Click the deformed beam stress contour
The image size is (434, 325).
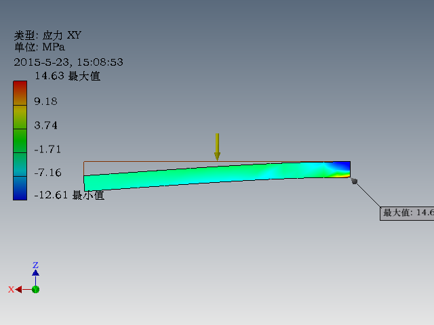point(217,176)
